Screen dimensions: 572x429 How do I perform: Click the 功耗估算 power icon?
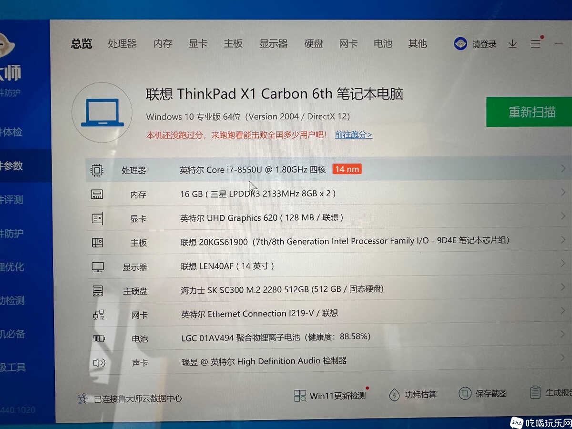tap(394, 395)
